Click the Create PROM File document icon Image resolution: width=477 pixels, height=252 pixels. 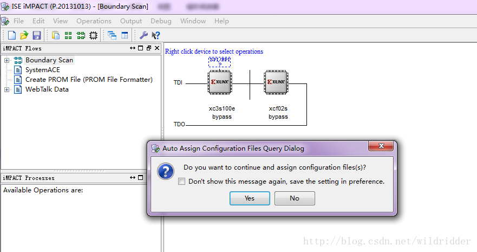pos(18,80)
